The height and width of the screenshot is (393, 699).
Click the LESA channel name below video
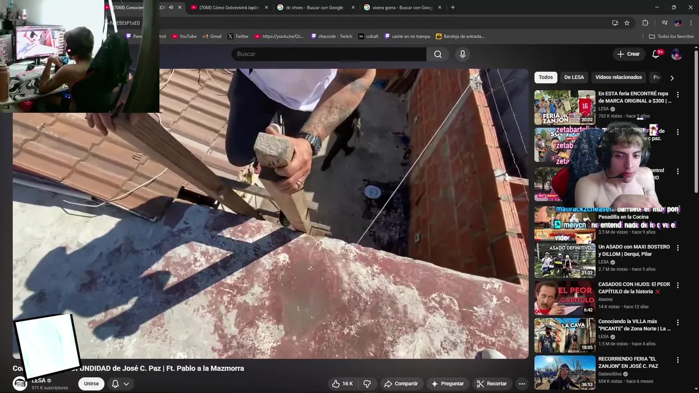coord(39,380)
